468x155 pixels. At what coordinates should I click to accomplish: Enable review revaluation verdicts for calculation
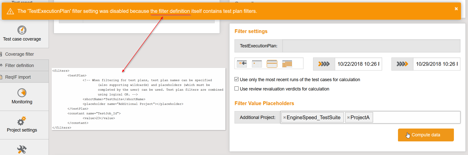click(236, 88)
